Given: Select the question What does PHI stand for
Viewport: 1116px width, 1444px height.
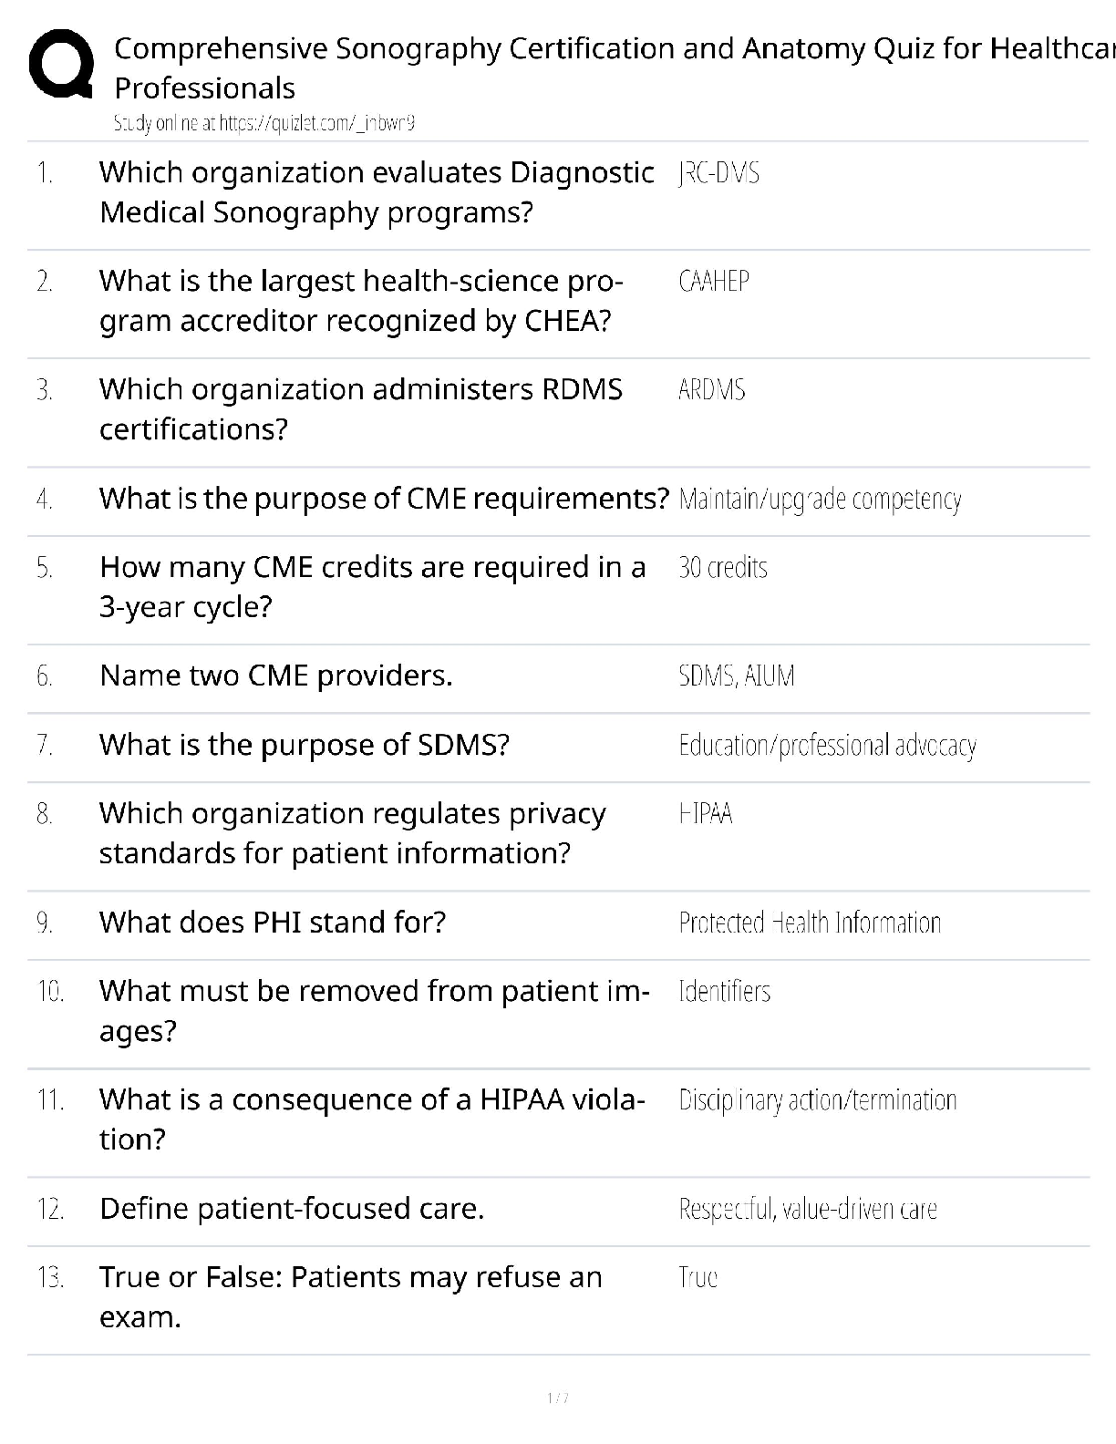Looking at the screenshot, I should 273,923.
